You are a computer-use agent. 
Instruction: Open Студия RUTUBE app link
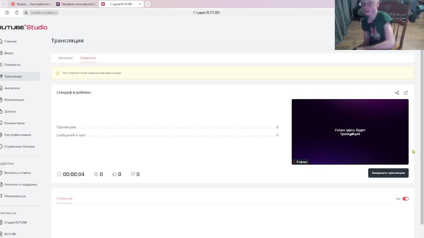16,222
